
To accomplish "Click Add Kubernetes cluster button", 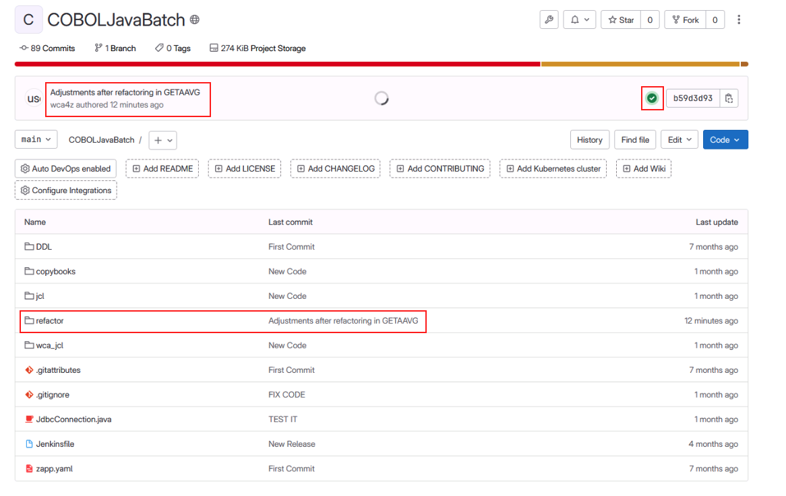I will pos(553,169).
